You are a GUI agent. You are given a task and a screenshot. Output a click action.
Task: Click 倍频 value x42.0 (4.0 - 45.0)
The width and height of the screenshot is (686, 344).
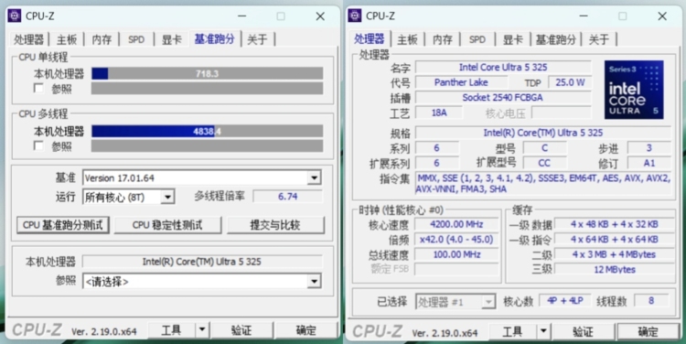click(456, 240)
